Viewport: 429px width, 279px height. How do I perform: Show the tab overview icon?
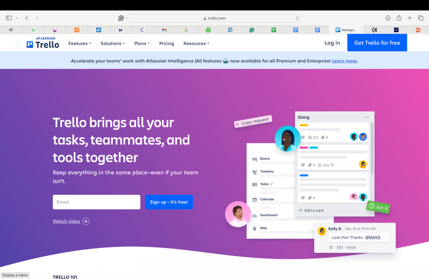[x=421, y=18]
